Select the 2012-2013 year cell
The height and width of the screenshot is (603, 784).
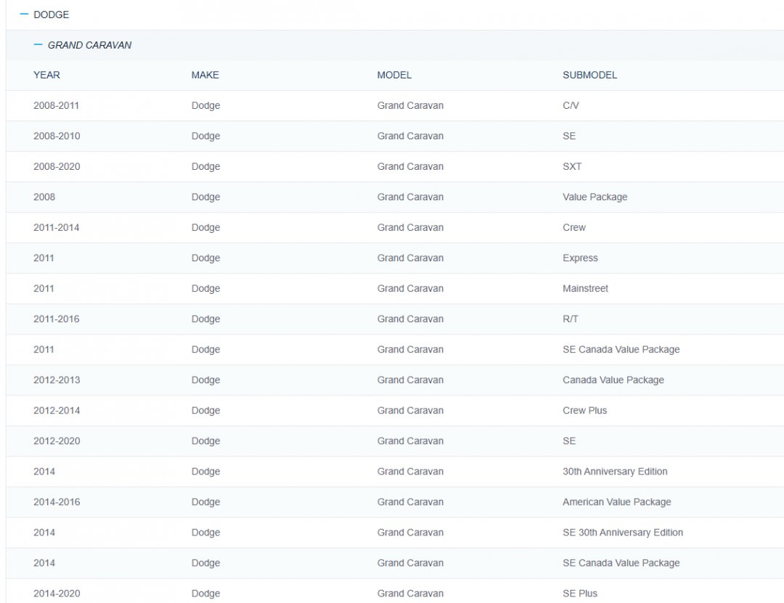(57, 380)
